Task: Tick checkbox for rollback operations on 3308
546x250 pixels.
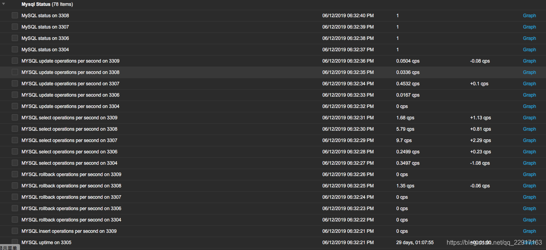Action: coord(15,185)
